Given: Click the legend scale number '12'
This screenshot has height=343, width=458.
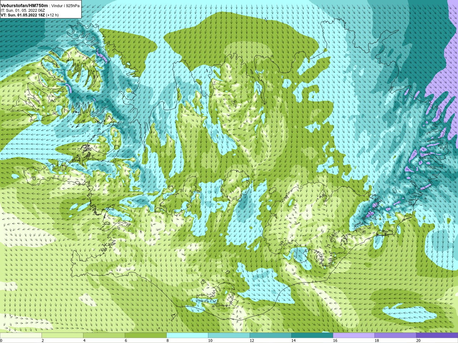Looking at the screenshot, I should tap(252, 340).
